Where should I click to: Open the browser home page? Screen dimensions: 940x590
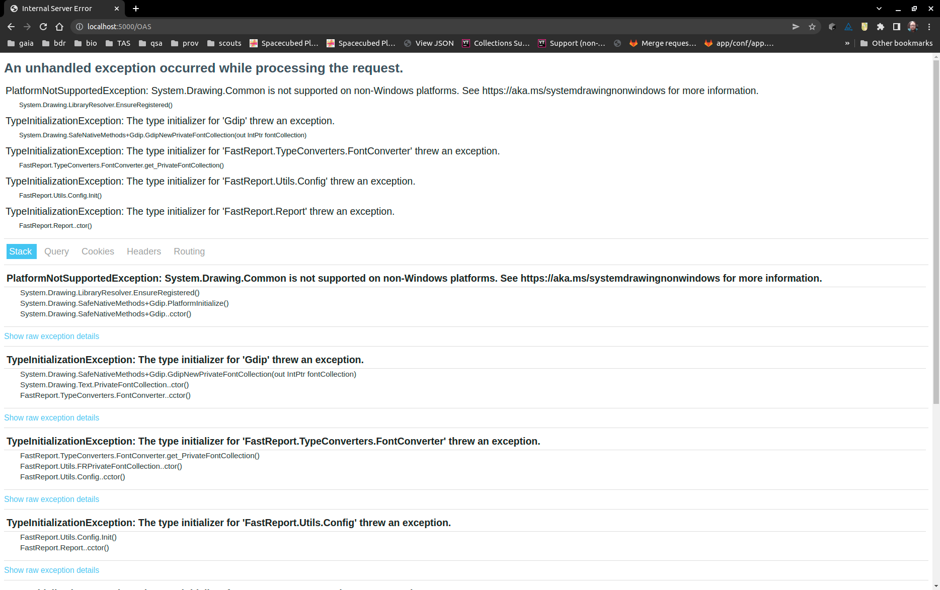pyautogui.click(x=59, y=27)
